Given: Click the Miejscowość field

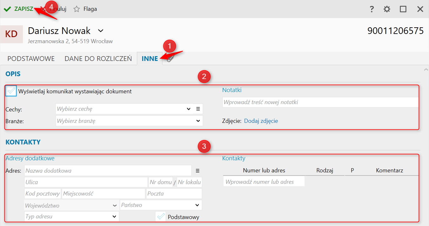Looking at the screenshot, I should click(x=104, y=194).
